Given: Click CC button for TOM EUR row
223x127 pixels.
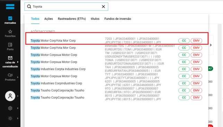Looking at the screenshot, I should coord(184,48).
